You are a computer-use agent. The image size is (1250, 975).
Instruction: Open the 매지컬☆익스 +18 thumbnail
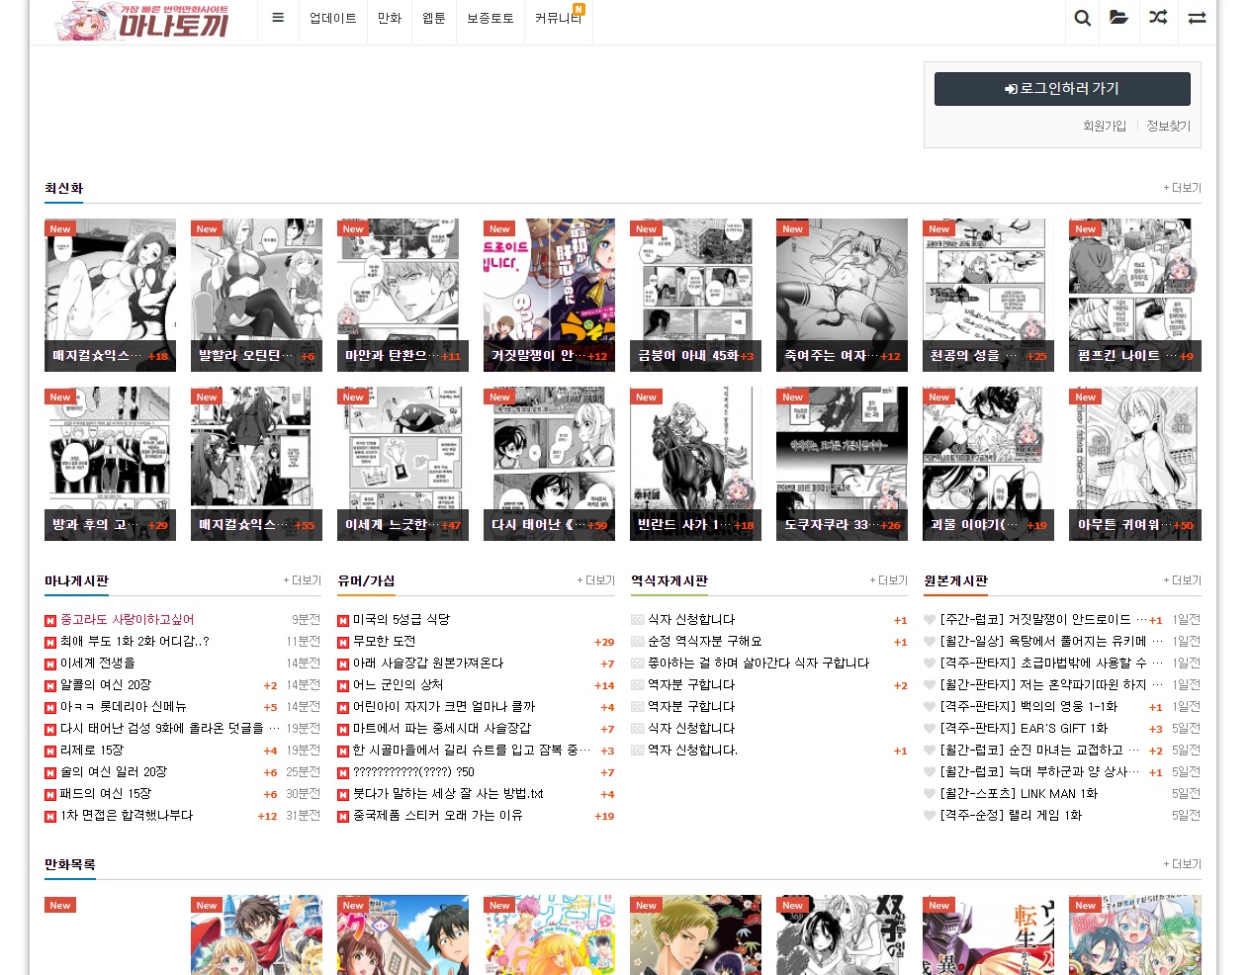point(111,296)
